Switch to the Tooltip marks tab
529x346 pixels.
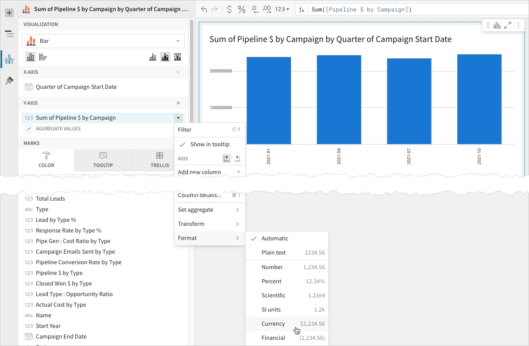click(103, 160)
